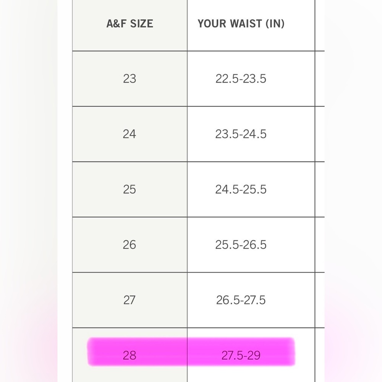The width and height of the screenshot is (382, 382).
Task: Click highlighted waist range 27.5-29
Action: pyautogui.click(x=241, y=356)
